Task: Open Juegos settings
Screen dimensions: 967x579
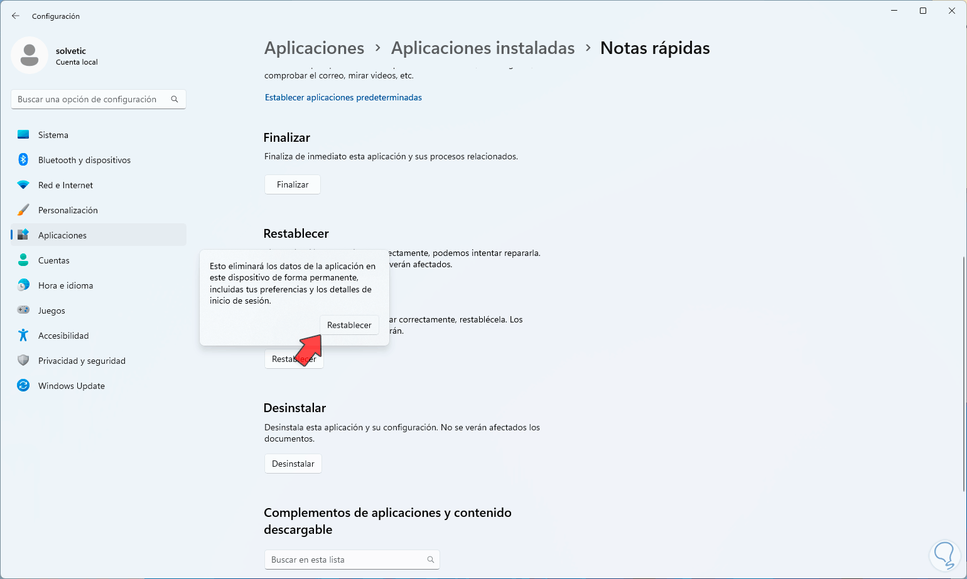Action: [99, 311]
